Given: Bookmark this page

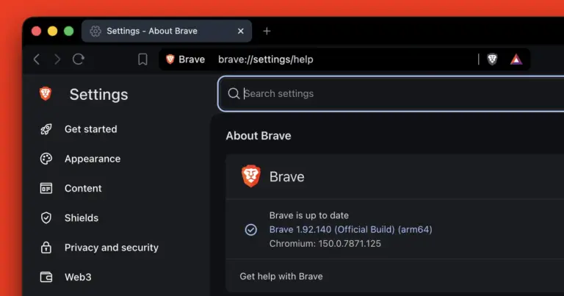Looking at the screenshot, I should (142, 59).
